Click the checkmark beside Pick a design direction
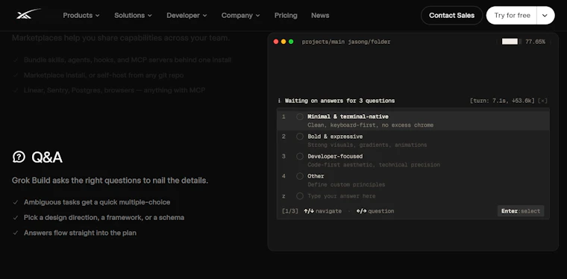This screenshot has height=279, width=567. click(15, 218)
